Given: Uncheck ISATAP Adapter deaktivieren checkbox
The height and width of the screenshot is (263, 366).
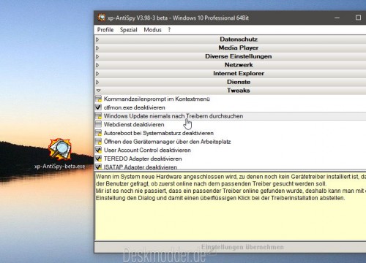Looking at the screenshot, I should tap(98, 167).
